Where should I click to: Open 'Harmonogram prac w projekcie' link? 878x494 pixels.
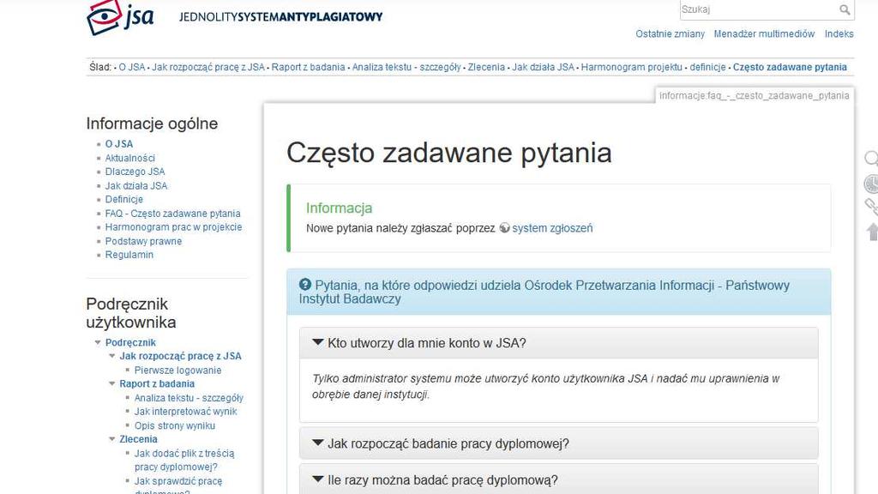pyautogui.click(x=173, y=226)
